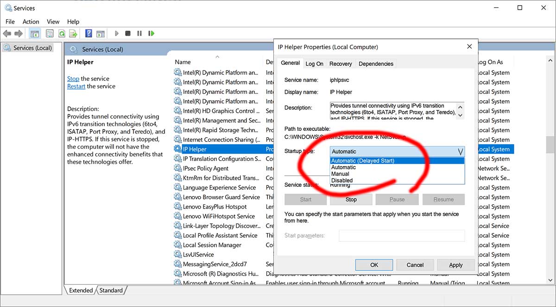Click the Restart Service toolbar icon
Screen dimensions: 556x307
point(151,33)
